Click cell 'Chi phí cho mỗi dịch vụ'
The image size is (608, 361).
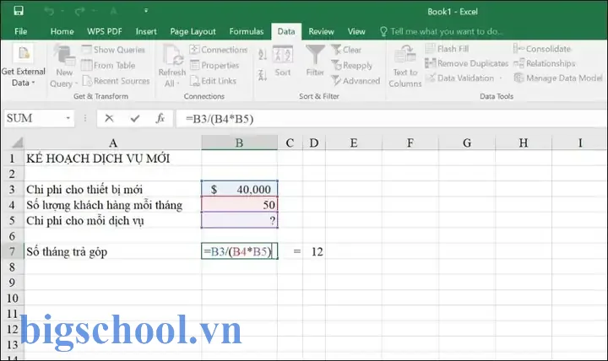(x=113, y=220)
